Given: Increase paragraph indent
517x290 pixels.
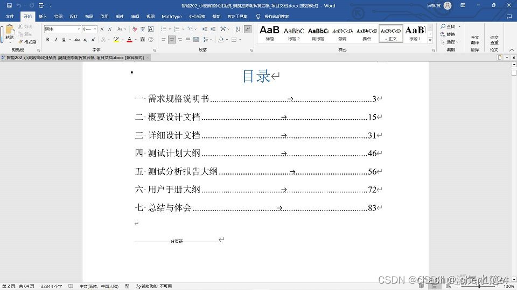Looking at the screenshot, I should [213, 29].
